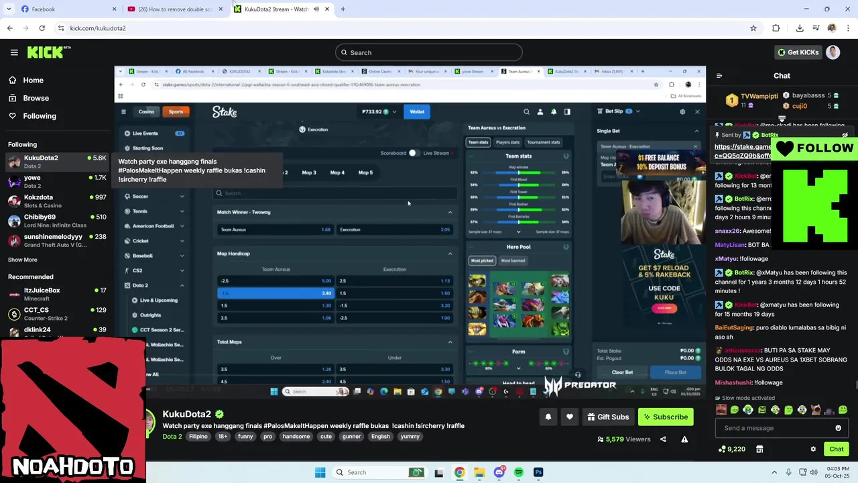Screen dimensions: 858x483
Task: Click Show more under Following
Action: coord(23,260)
